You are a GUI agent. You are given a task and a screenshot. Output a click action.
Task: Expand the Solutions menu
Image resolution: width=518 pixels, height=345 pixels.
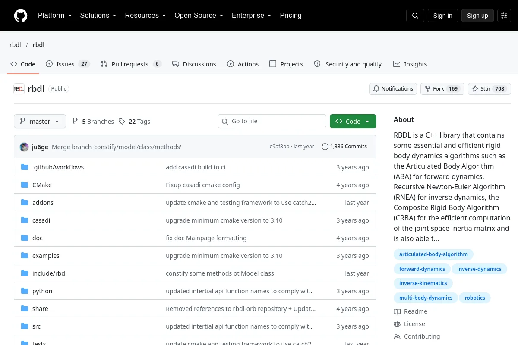[x=98, y=16]
